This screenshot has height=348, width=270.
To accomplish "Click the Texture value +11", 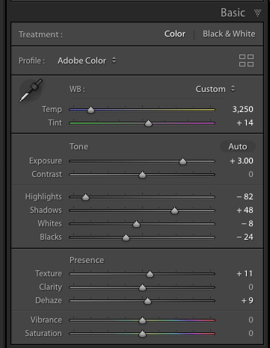I will (x=245, y=273).
